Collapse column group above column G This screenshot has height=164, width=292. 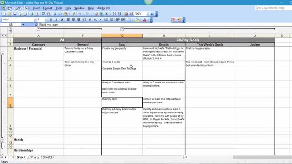[122, 29]
